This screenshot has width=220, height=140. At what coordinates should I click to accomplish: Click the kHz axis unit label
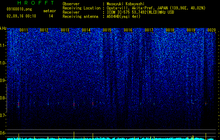(3, 28)
